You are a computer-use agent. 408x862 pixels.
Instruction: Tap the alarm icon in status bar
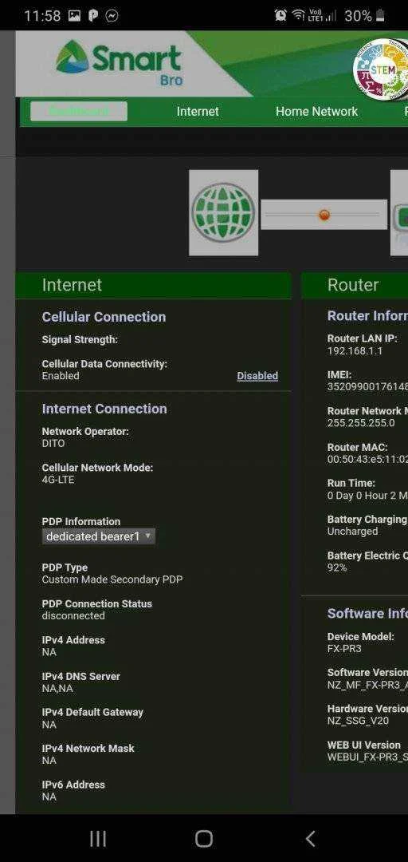pos(280,15)
